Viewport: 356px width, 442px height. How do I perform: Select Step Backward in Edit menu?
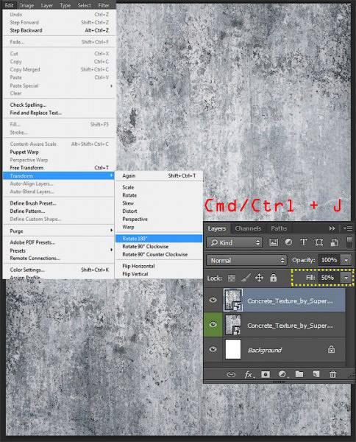click(x=59, y=30)
